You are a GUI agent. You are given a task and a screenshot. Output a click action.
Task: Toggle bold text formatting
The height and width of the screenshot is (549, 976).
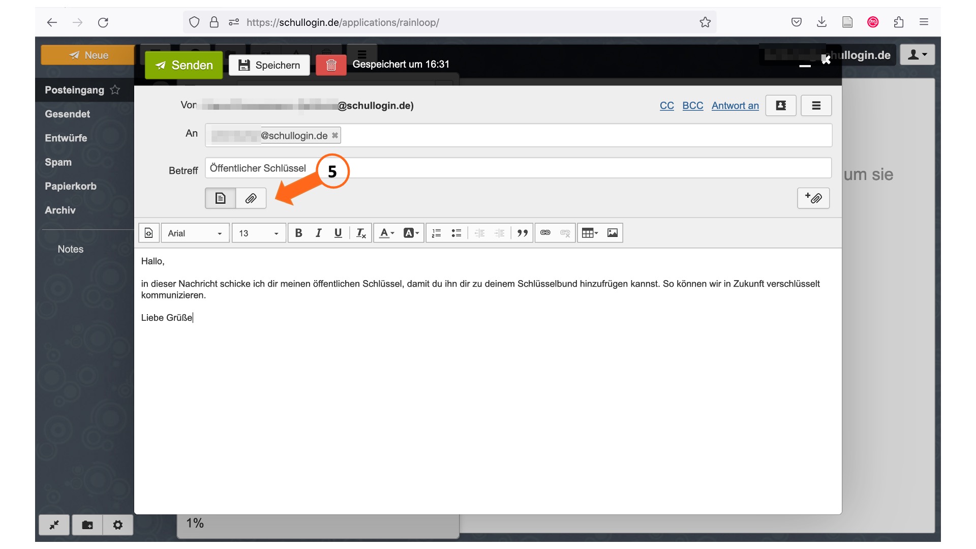click(298, 233)
